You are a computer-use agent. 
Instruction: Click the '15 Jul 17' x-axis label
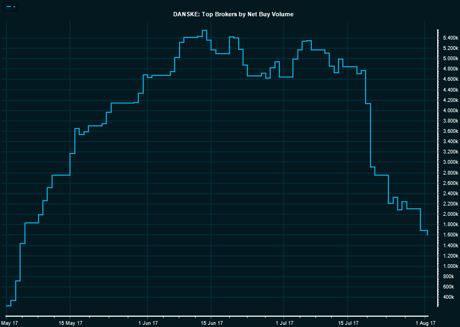click(x=348, y=323)
